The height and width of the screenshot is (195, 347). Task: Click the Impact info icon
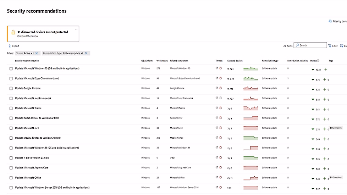tap(318, 61)
